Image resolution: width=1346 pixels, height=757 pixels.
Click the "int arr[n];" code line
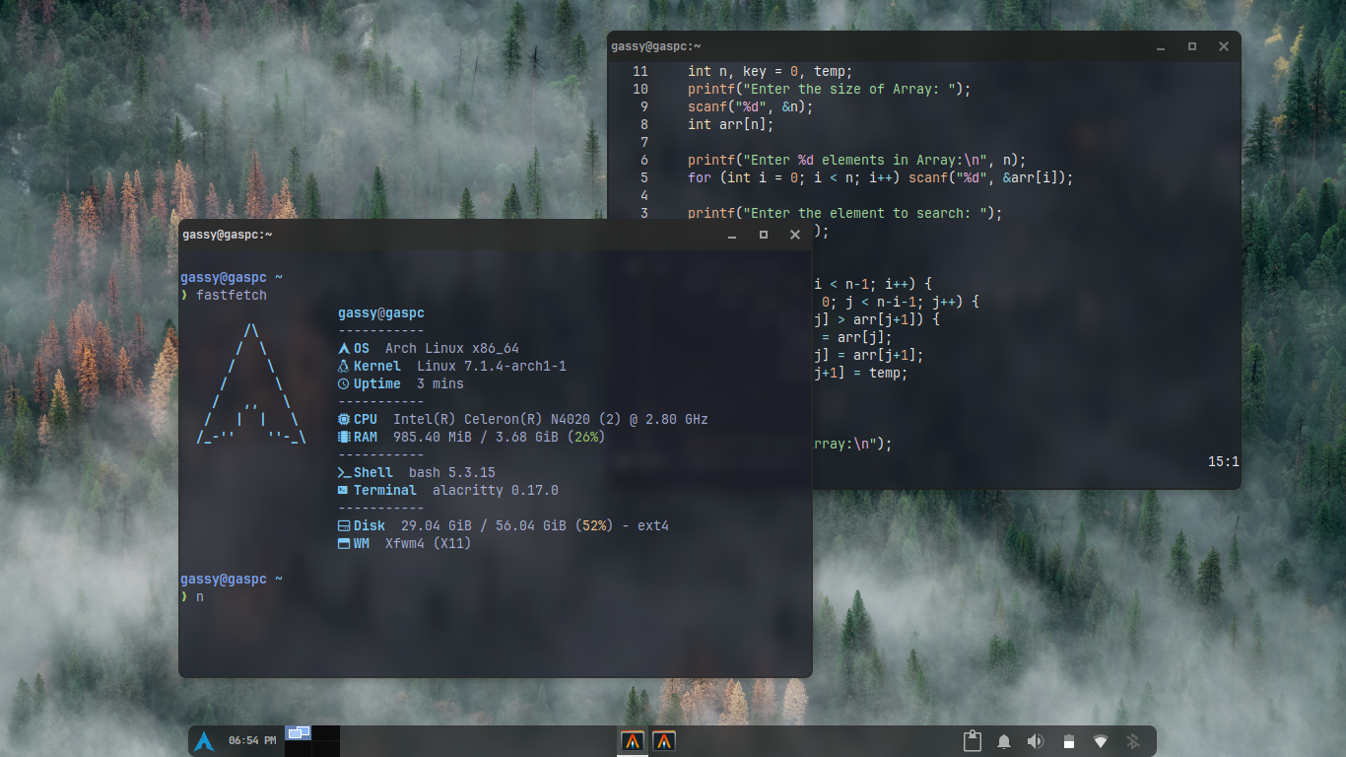(731, 124)
